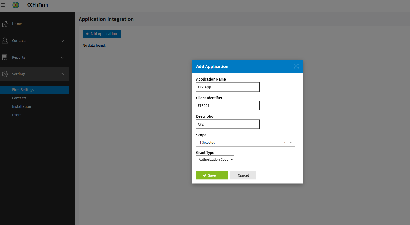
Task: Collapse the Settings sidebar section chevron
Action: (x=62, y=74)
